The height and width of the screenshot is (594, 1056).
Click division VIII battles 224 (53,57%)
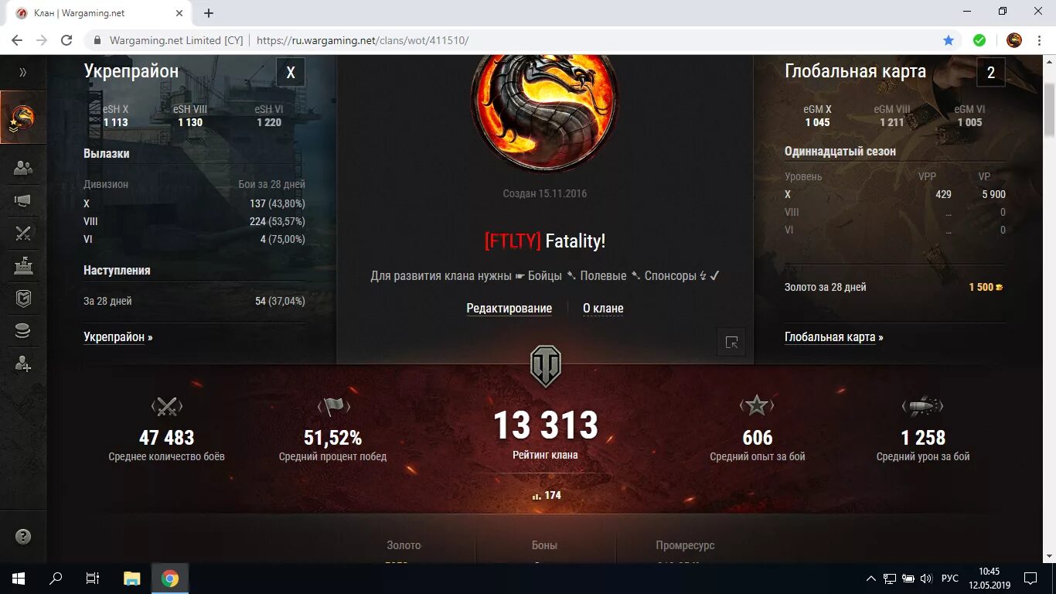tap(277, 221)
